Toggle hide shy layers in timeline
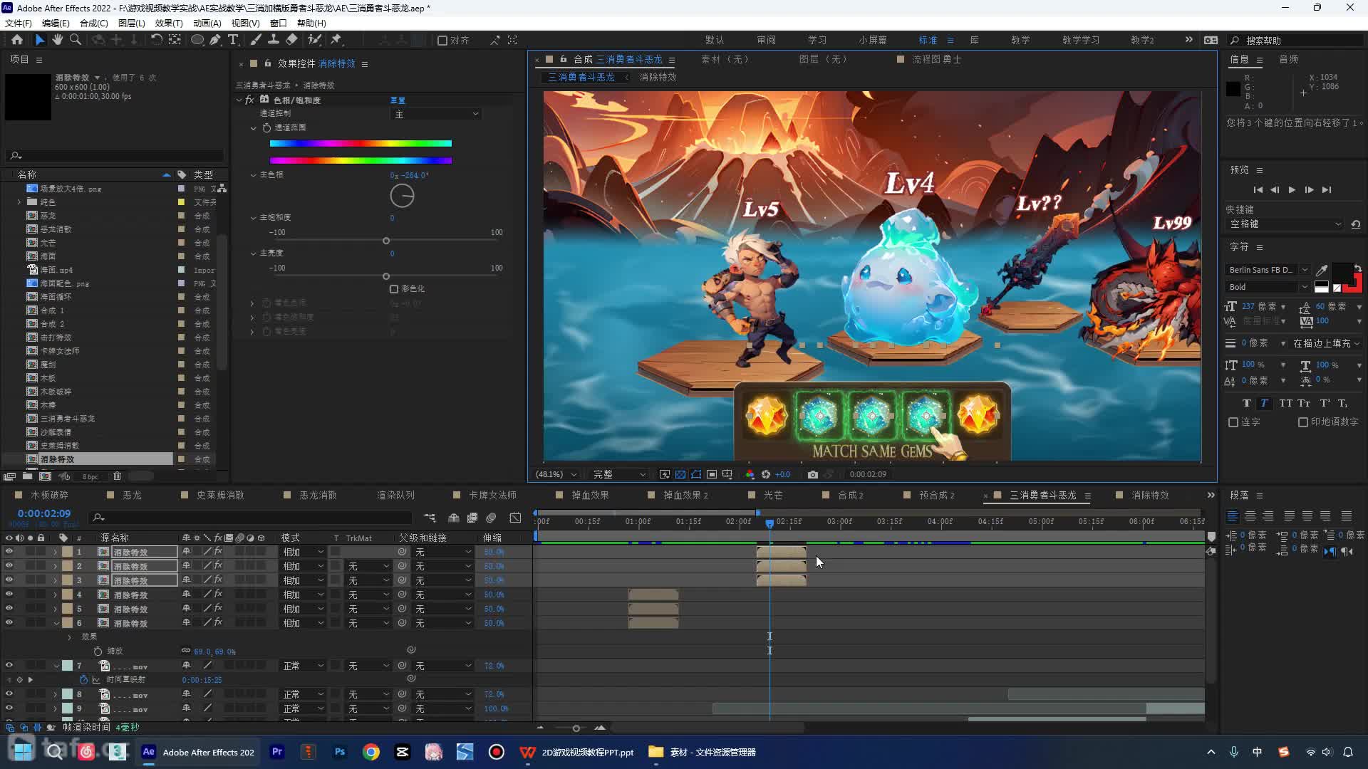Viewport: 1368px width, 769px height. click(x=453, y=518)
